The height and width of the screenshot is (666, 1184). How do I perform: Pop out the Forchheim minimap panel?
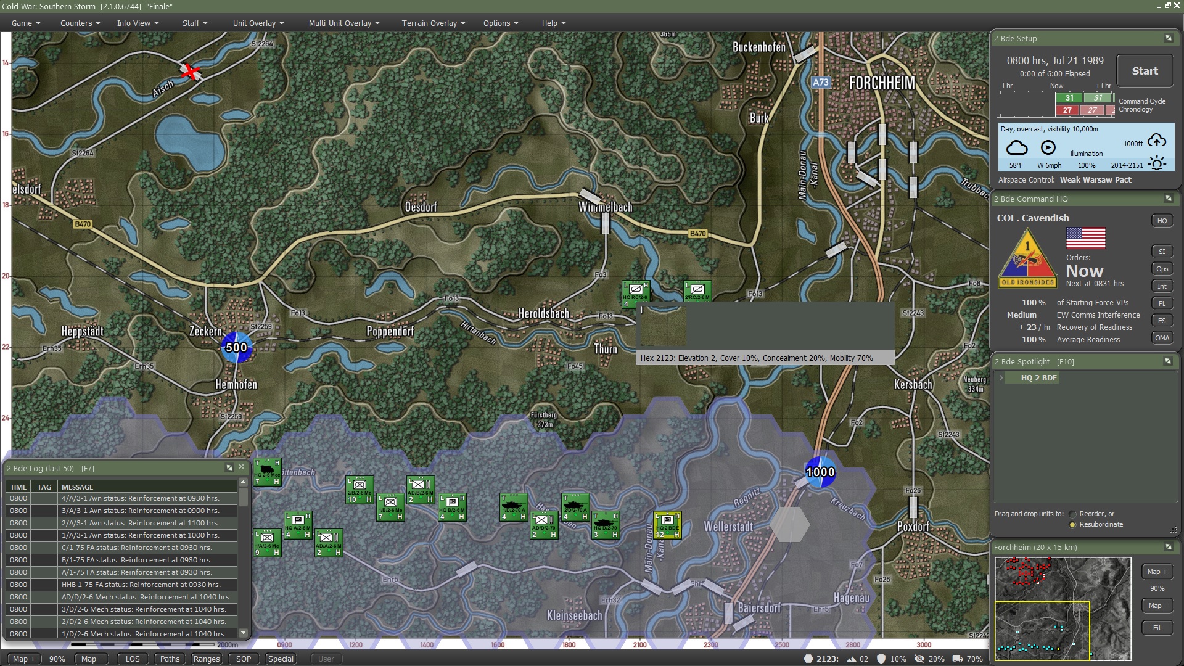click(1169, 547)
